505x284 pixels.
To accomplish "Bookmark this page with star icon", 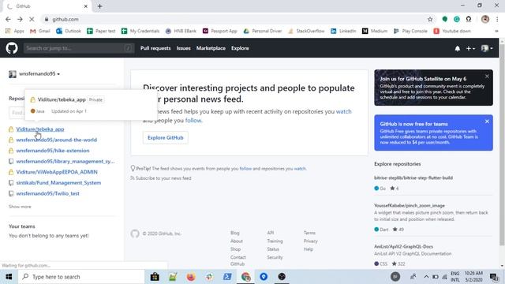I will coord(430,19).
